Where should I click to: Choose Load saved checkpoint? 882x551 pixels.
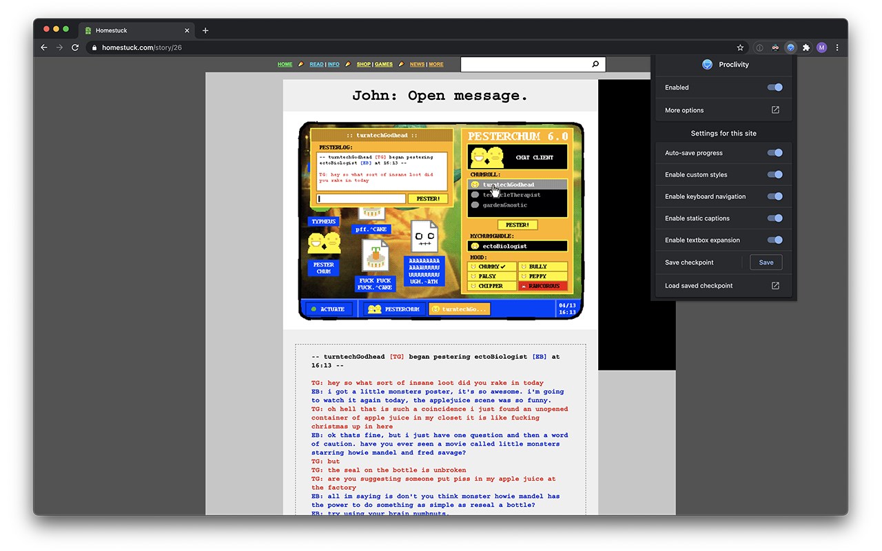tap(723, 286)
